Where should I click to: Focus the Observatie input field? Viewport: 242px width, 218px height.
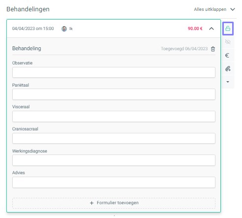click(114, 72)
